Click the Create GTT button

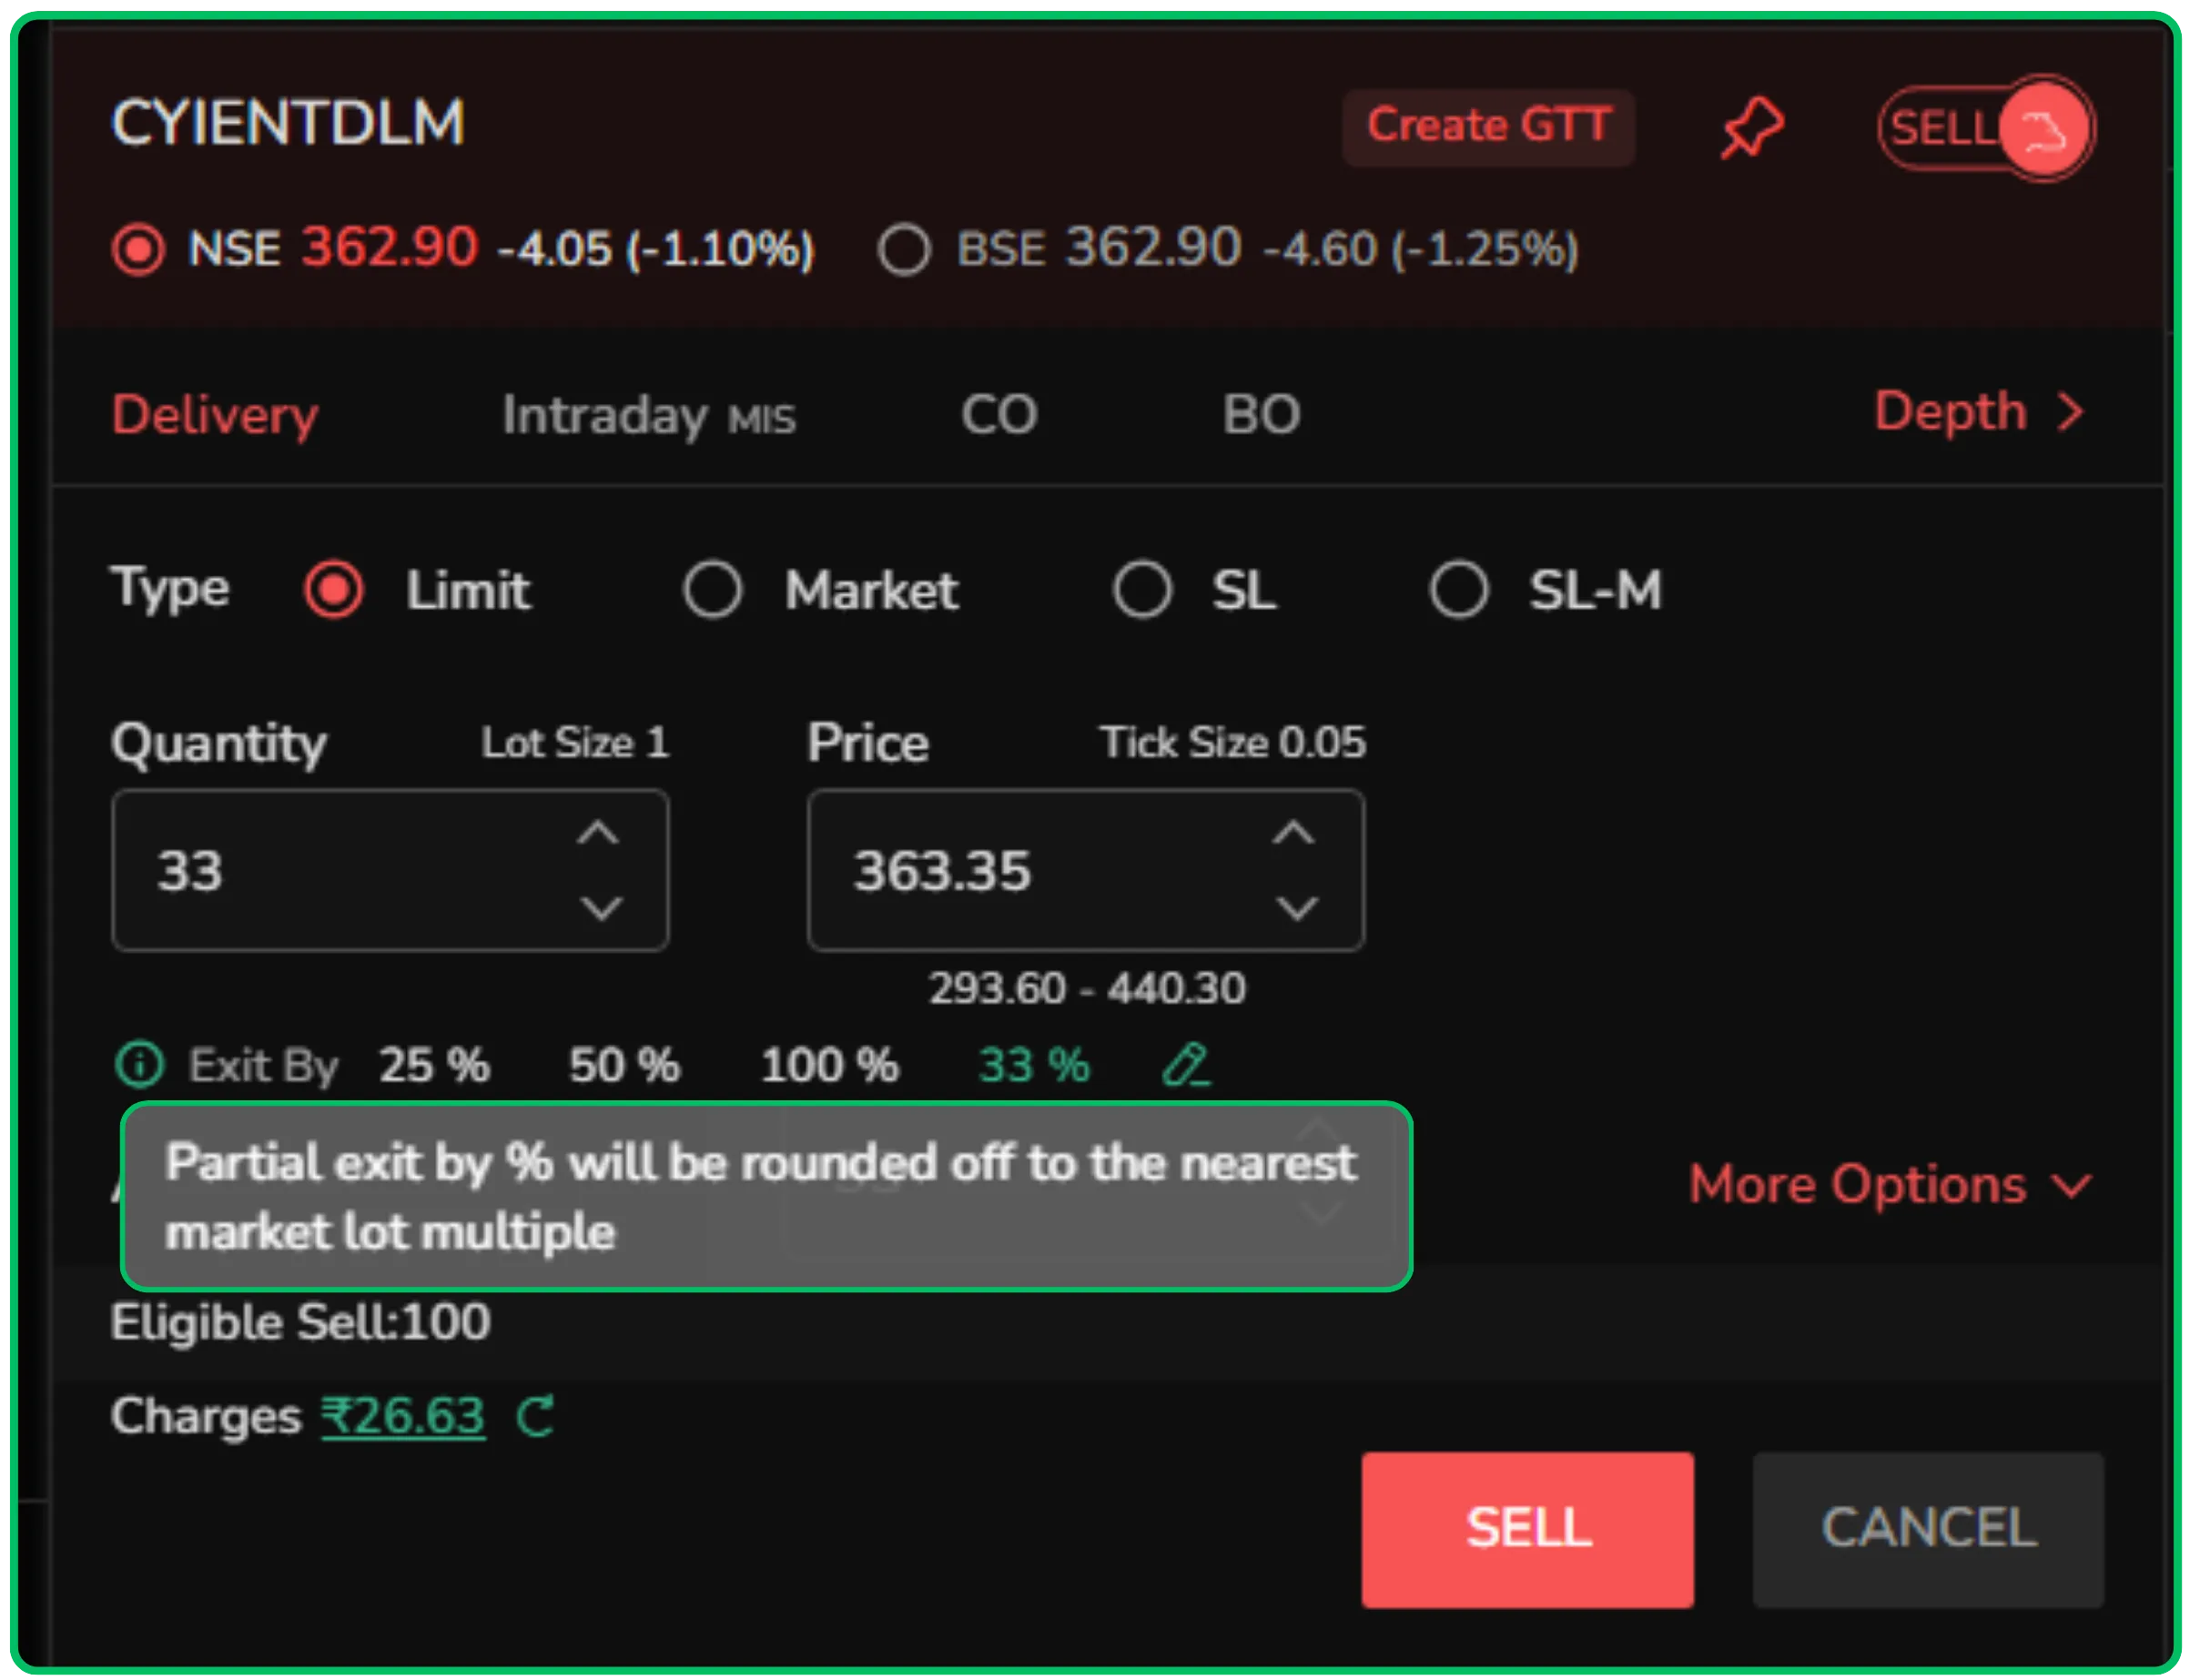tap(1489, 125)
